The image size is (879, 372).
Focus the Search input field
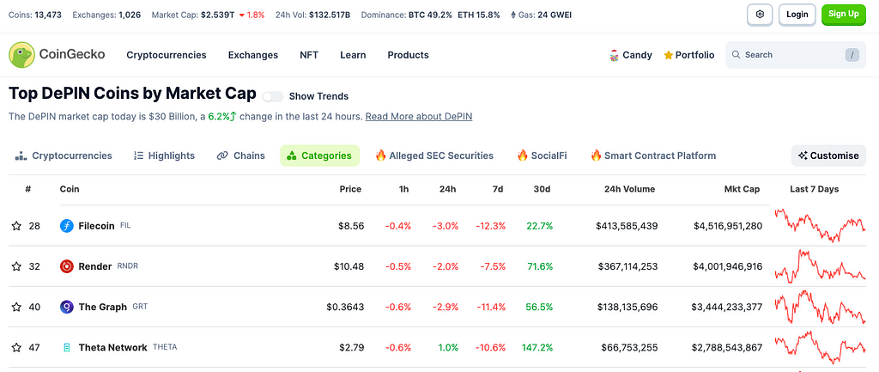(797, 55)
